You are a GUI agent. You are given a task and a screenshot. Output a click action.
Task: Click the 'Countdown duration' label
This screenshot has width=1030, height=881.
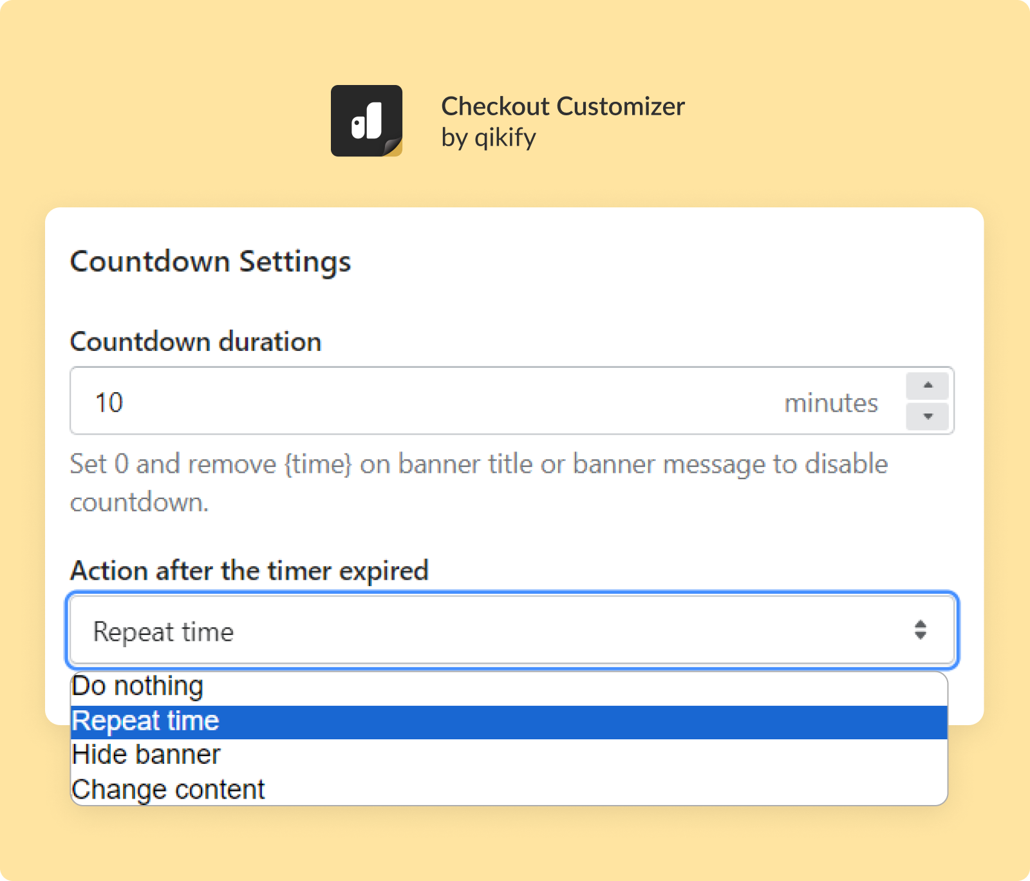pos(196,342)
